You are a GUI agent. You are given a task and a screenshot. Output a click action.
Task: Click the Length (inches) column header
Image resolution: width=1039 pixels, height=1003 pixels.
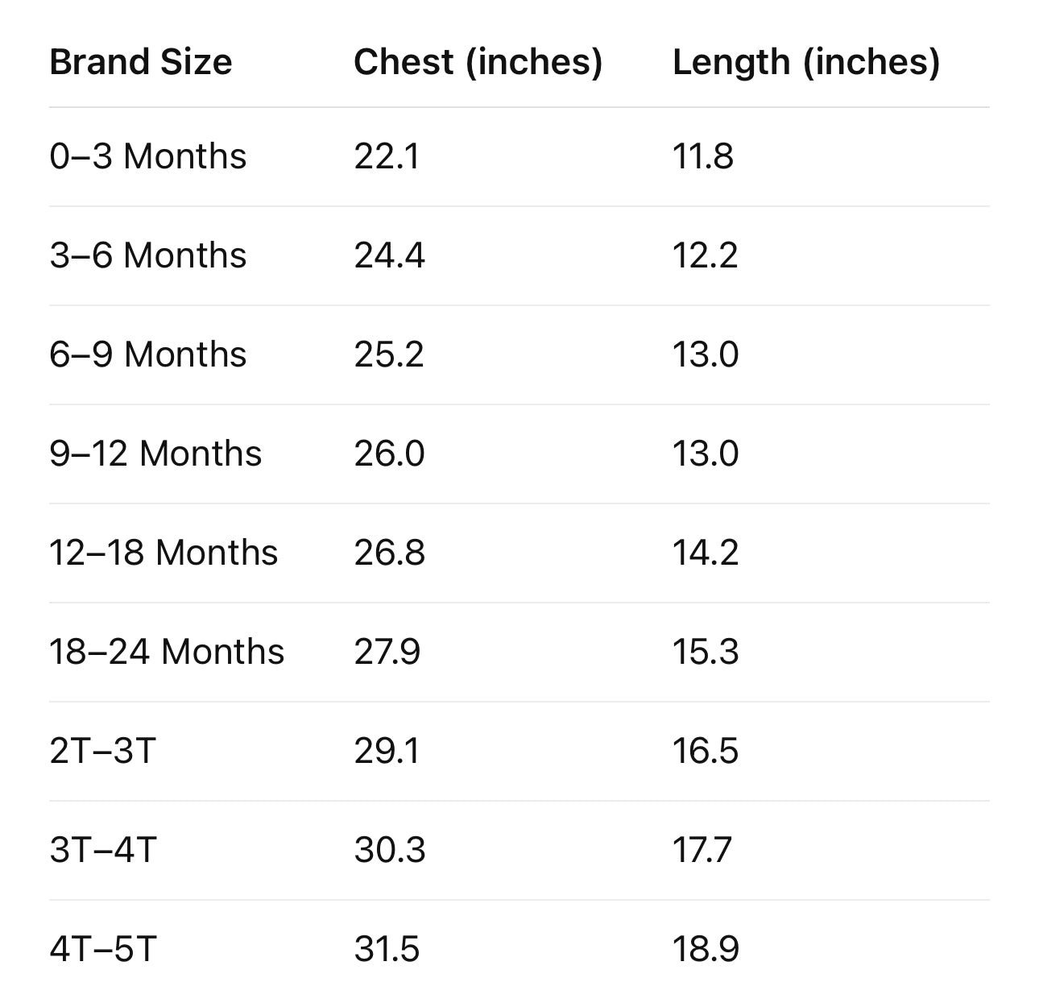point(806,62)
